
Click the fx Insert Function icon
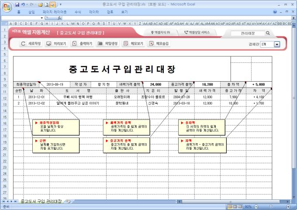pyautogui.click(x=59, y=18)
